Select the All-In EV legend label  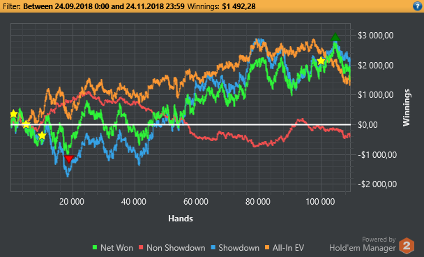tap(288, 248)
